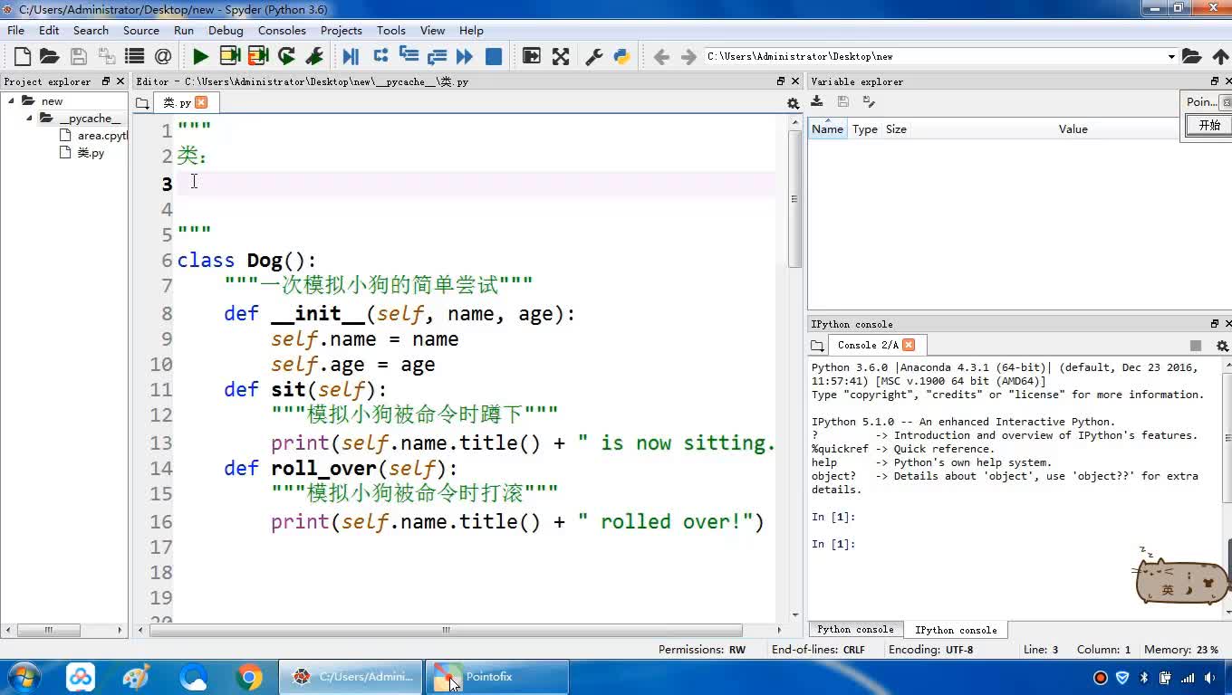Sort variables by the Name column header

click(x=827, y=129)
